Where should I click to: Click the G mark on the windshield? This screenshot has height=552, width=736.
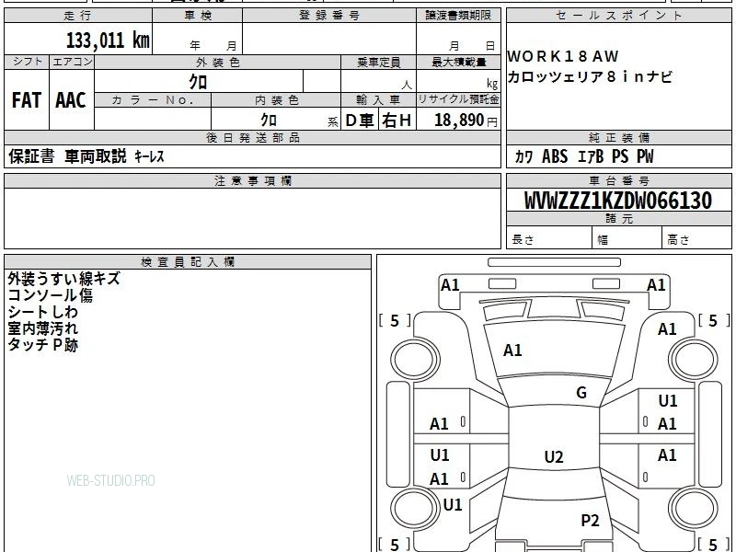click(581, 393)
